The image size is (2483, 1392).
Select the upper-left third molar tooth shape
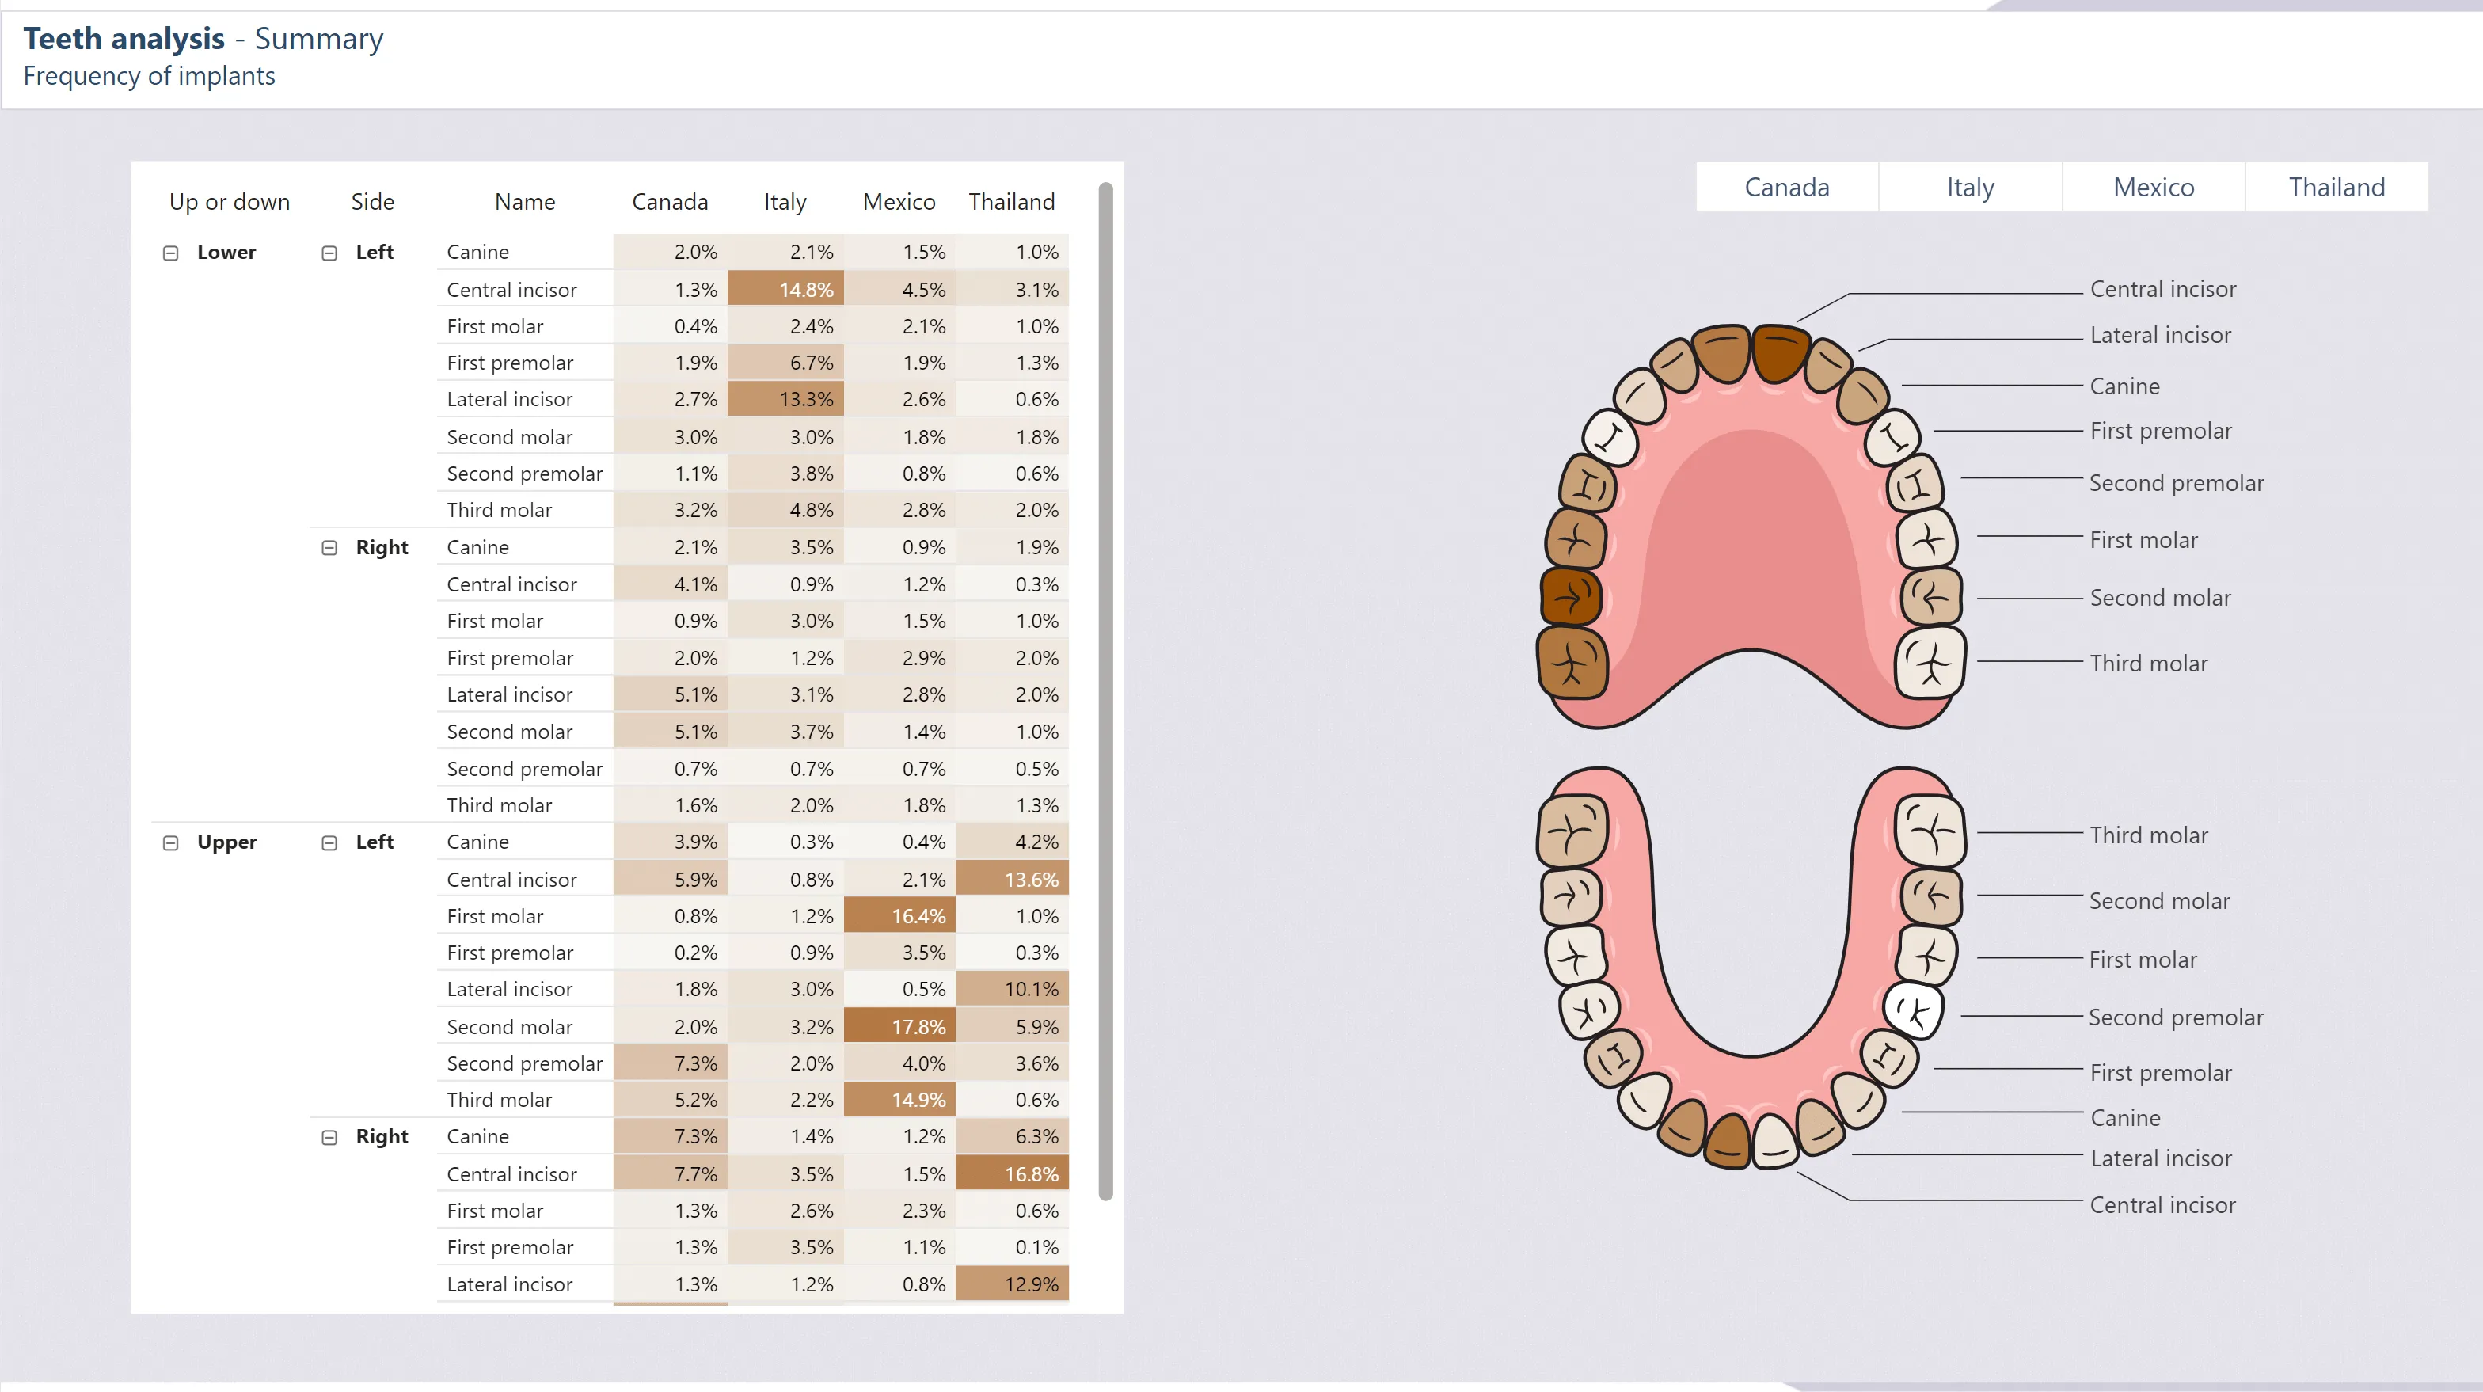pyautogui.click(x=1573, y=664)
